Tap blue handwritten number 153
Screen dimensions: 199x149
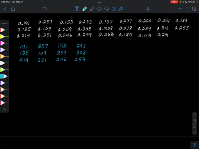click(x=62, y=46)
